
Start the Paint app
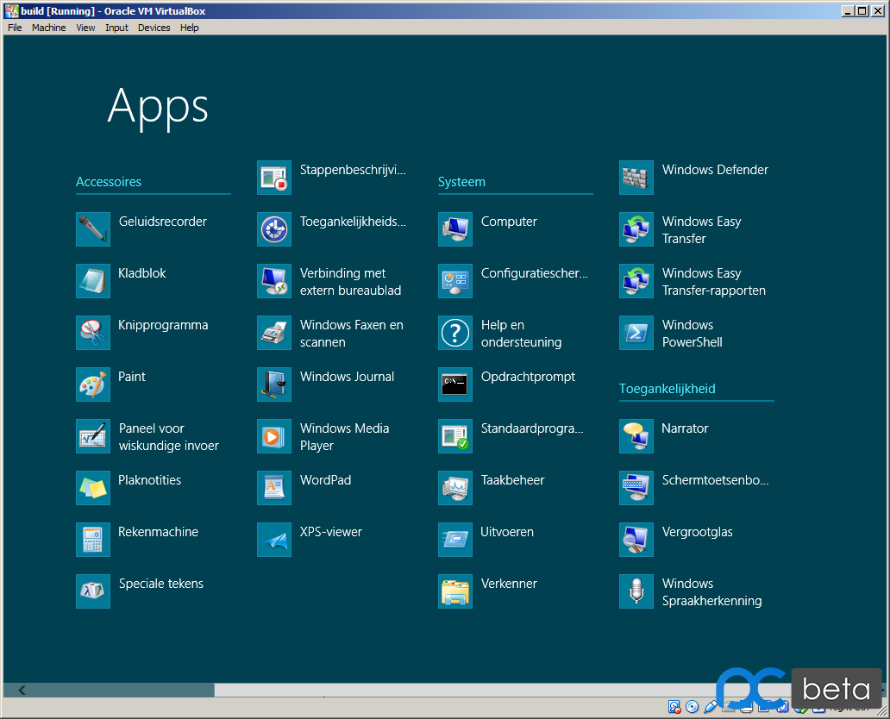[93, 385]
